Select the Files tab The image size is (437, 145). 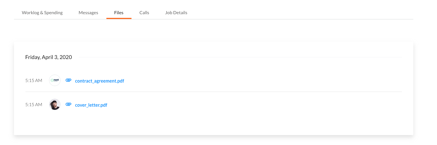point(119,12)
